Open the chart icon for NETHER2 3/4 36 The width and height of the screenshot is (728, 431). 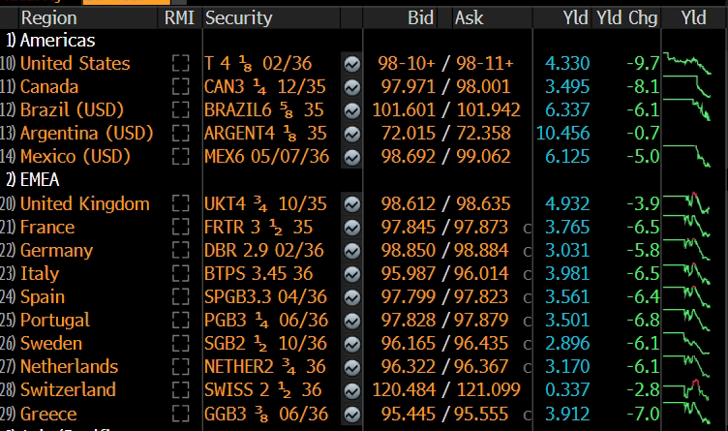[352, 367]
